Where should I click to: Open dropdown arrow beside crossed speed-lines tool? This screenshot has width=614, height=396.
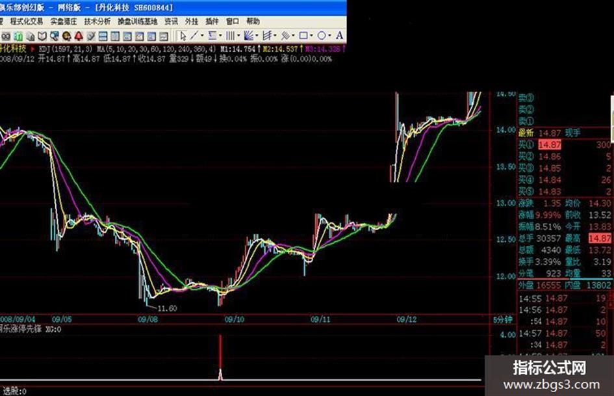(275, 36)
